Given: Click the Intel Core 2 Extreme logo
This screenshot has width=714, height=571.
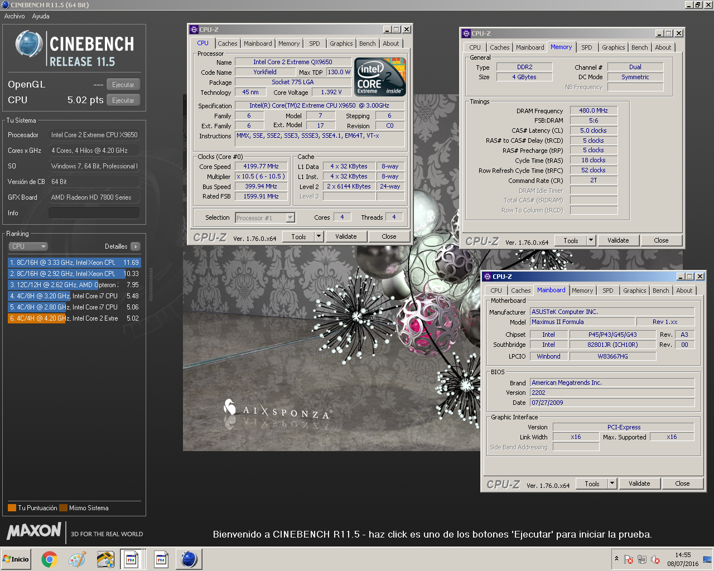Looking at the screenshot, I should click(380, 77).
